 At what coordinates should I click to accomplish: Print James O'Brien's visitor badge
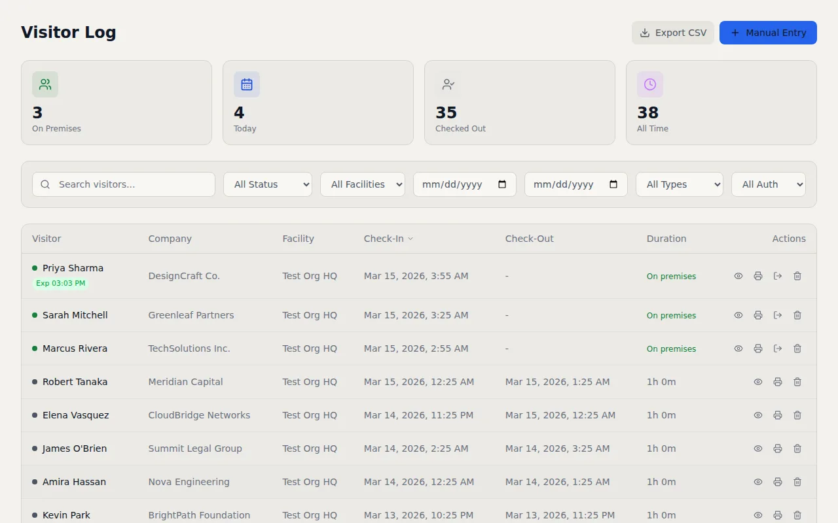[778, 448]
